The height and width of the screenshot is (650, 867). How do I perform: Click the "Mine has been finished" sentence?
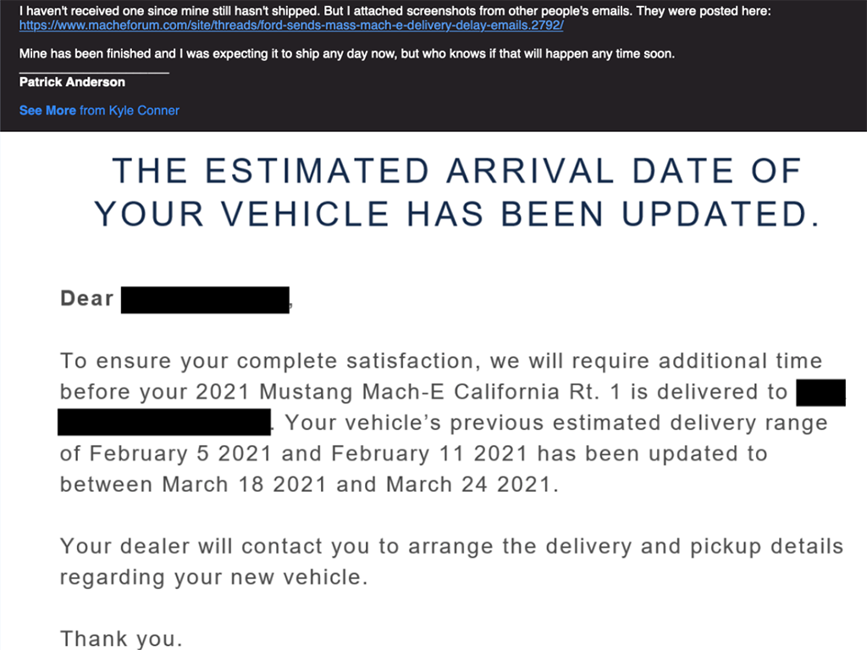(x=347, y=54)
